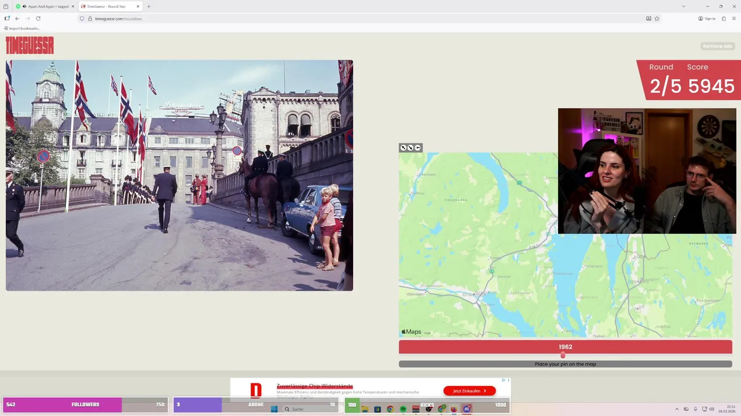Place a pin on Drammen in map
The image size is (741, 416).
[x=474, y=294]
